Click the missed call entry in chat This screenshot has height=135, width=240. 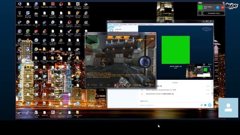click(159, 94)
